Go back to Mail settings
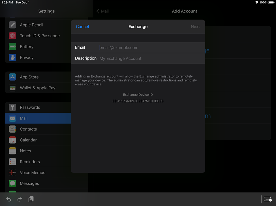The height and width of the screenshot is (206, 276). click(x=103, y=11)
